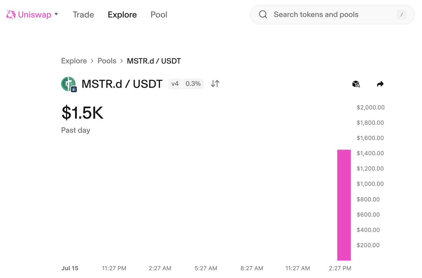This screenshot has width=422, height=278.
Task: Click the pink volume bar at 2:27 PM
Action: click(344, 205)
